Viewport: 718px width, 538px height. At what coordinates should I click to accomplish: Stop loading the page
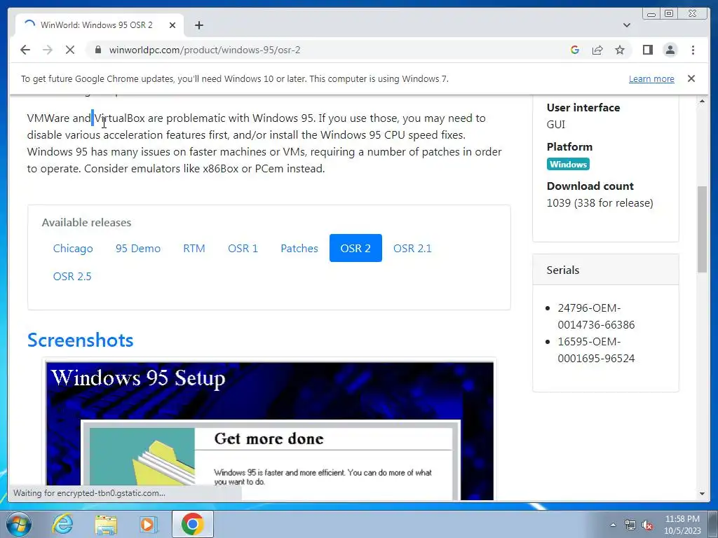70,50
